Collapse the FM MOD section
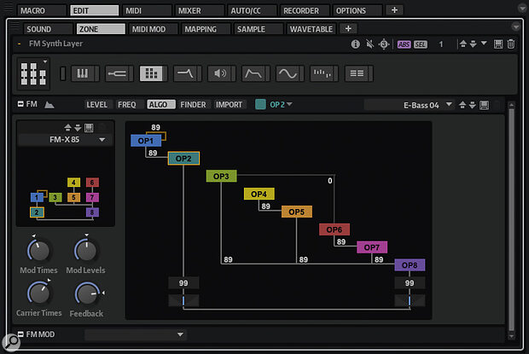The width and height of the screenshot is (529, 354). [20, 334]
